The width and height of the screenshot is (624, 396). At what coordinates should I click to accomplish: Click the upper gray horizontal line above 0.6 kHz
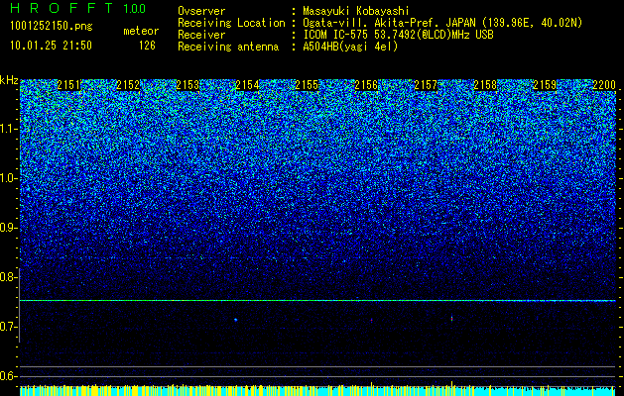coord(317,366)
